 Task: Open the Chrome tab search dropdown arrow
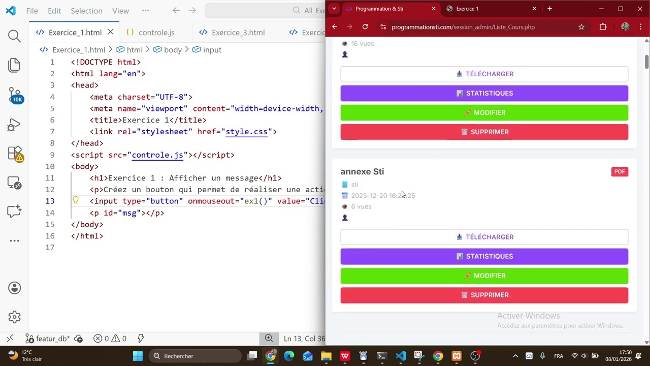(334, 9)
